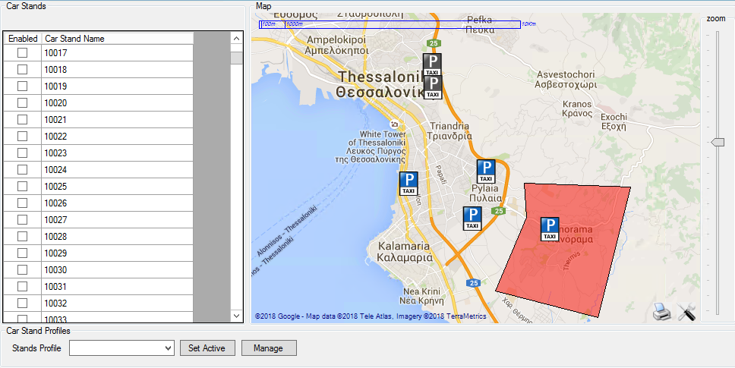The image size is (735, 368).
Task: Click the Triandria map label
Action: 449,131
